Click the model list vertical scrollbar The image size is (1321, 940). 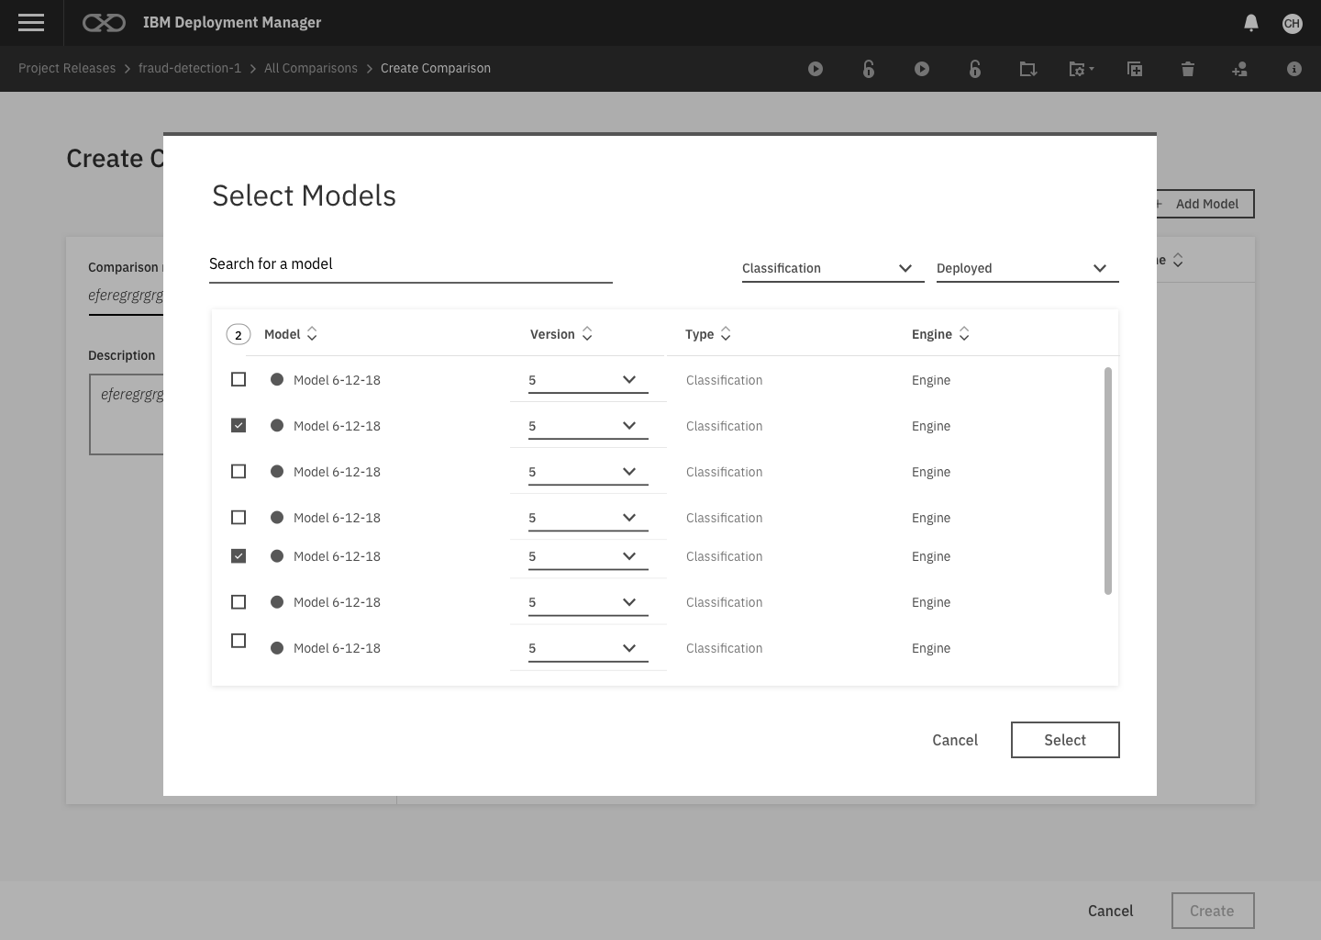tap(1108, 481)
